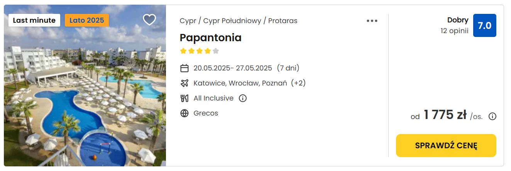
Task: Select the Last minute tag
Action: point(34,20)
